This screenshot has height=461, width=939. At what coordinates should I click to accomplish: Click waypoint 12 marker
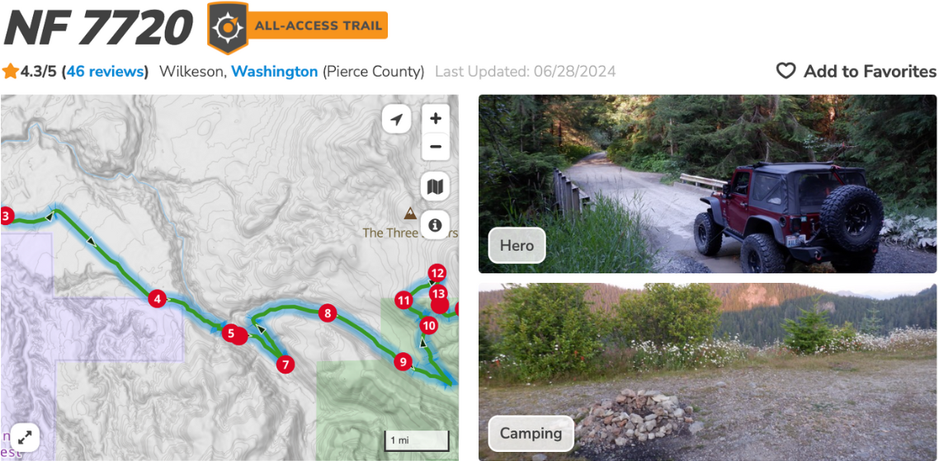coord(438,274)
